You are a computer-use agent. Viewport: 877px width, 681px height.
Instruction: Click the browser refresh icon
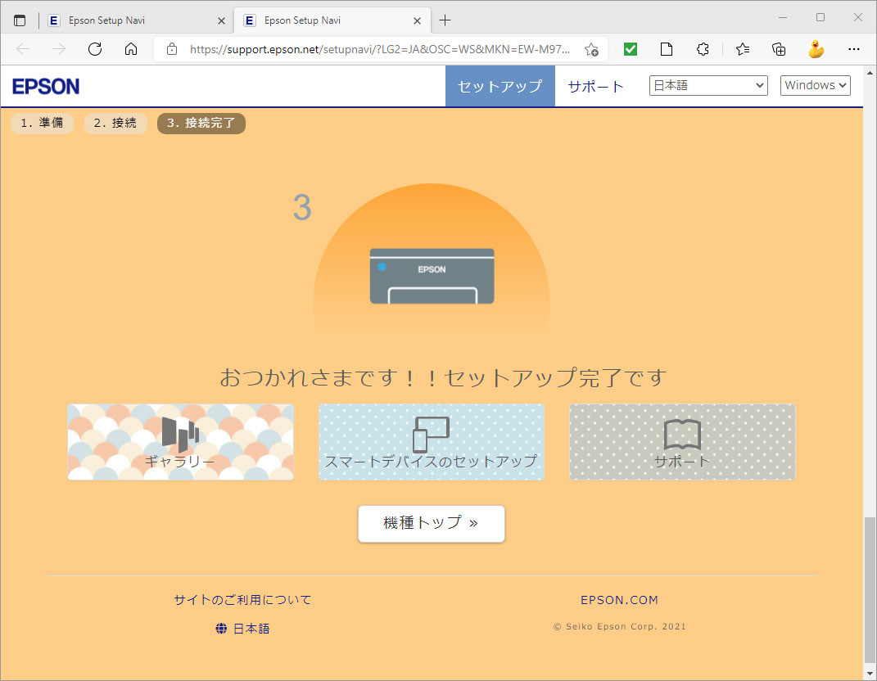[x=95, y=49]
